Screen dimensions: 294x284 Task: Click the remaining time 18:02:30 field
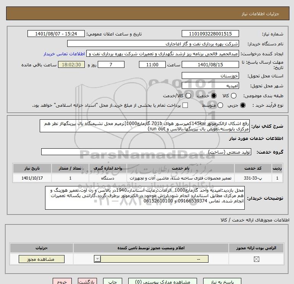tap(71, 64)
